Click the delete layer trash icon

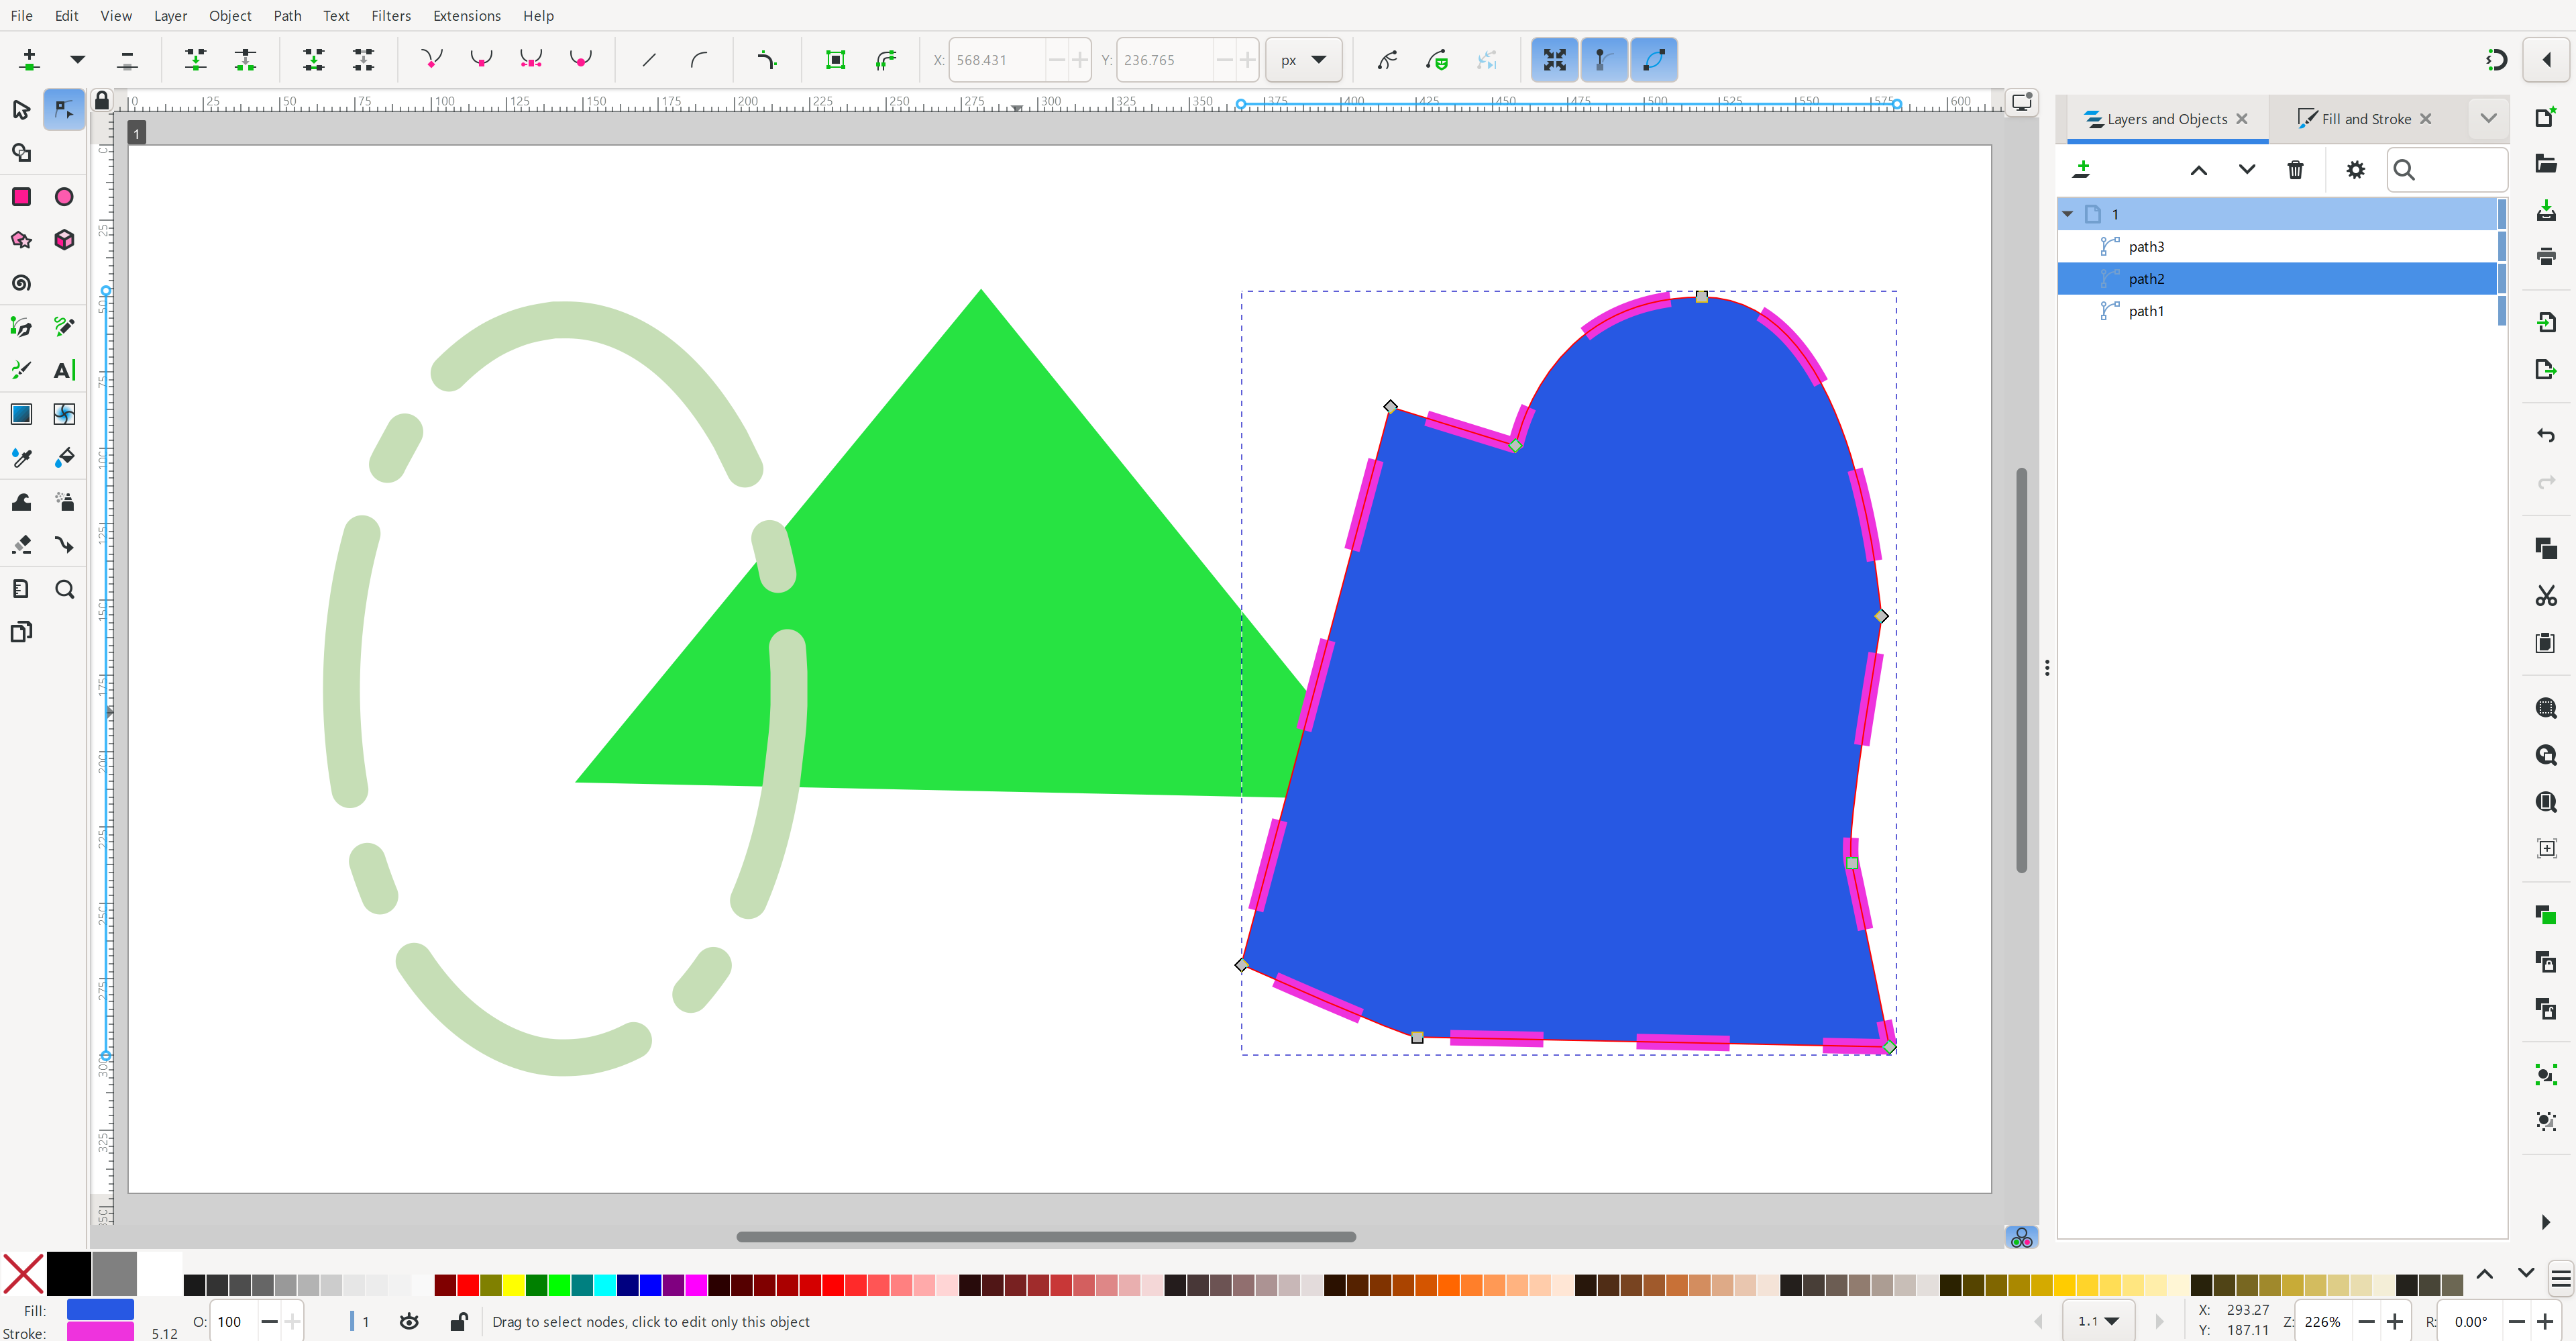[x=2295, y=170]
